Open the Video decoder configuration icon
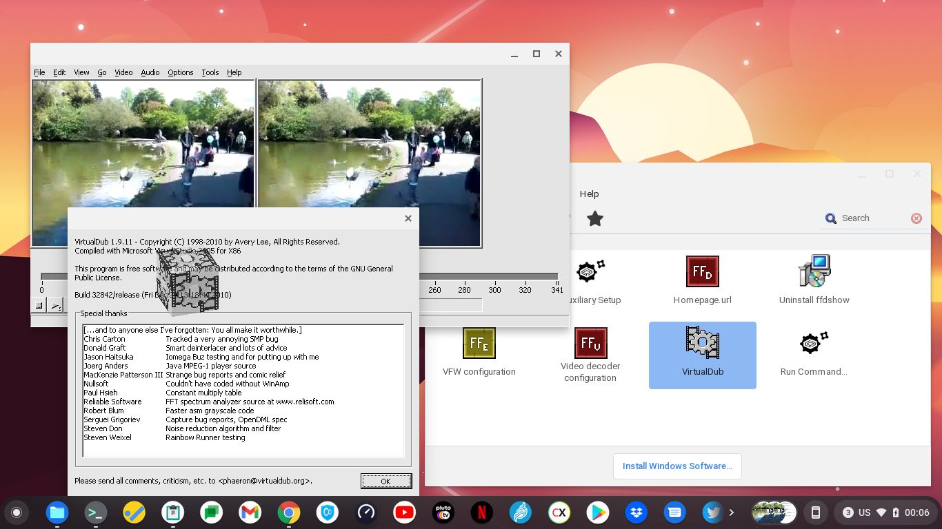The height and width of the screenshot is (529, 942). [x=590, y=343]
